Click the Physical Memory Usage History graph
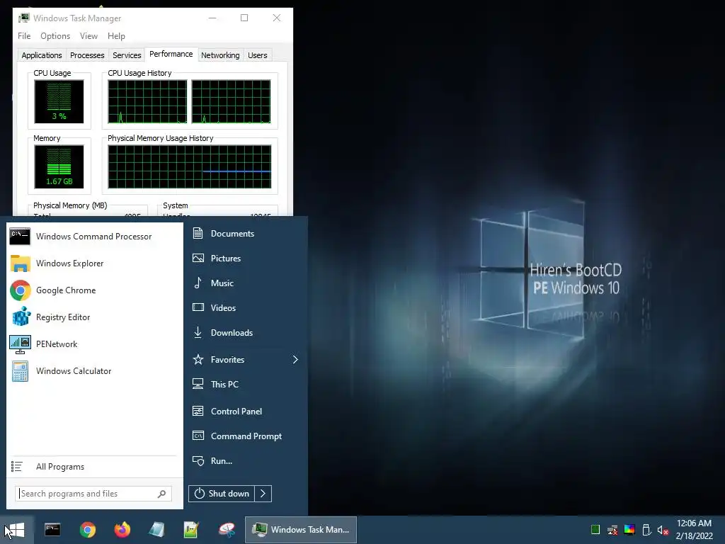The height and width of the screenshot is (544, 725). pos(190,166)
